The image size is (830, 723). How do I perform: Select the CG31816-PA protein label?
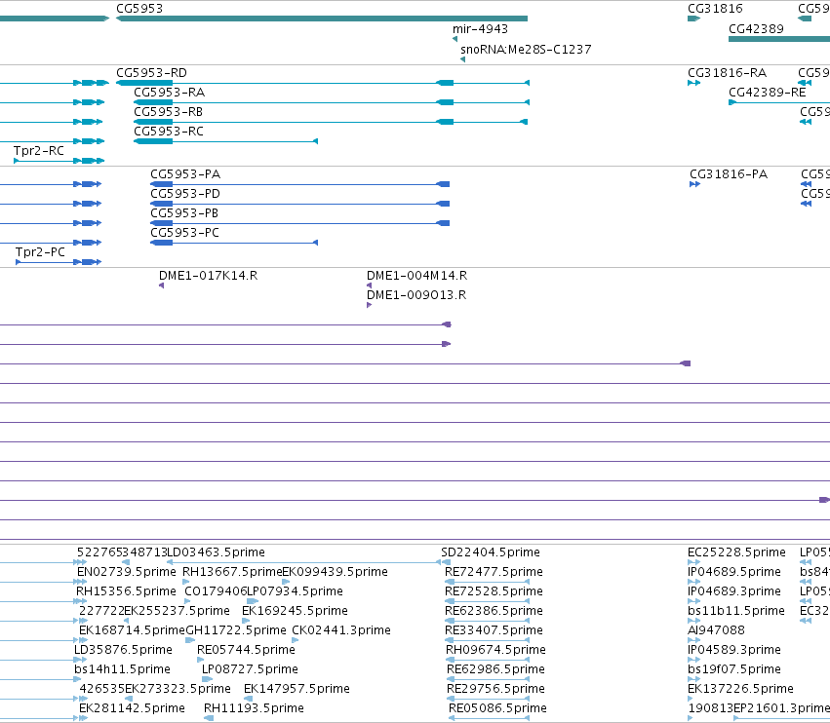pos(729,174)
